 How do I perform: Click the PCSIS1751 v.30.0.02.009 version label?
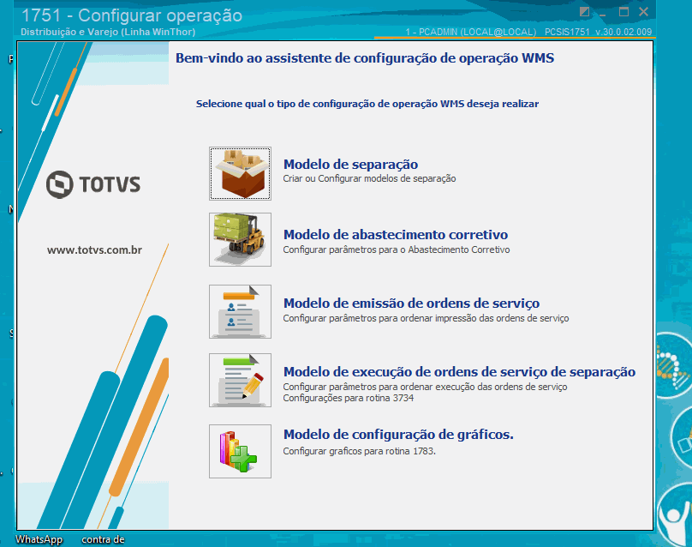[x=598, y=32]
